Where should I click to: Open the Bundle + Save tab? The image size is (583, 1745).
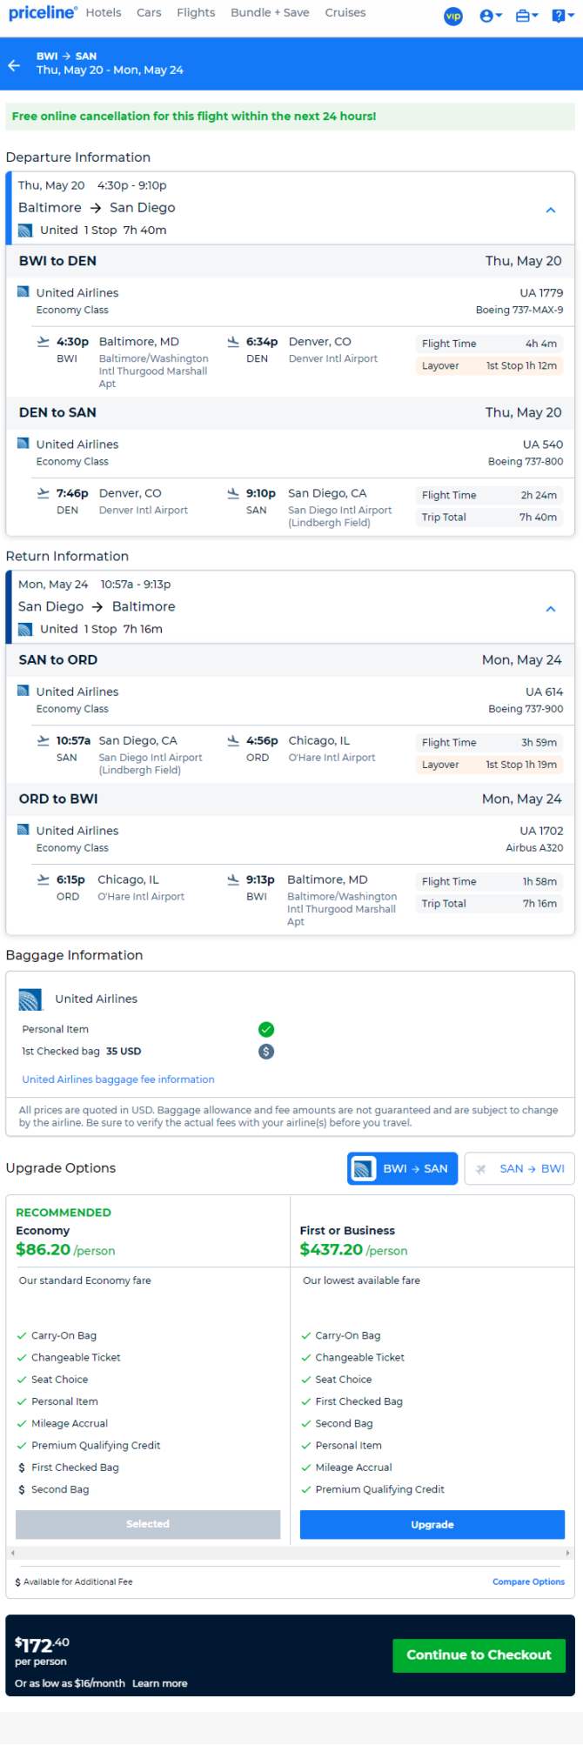pos(270,13)
